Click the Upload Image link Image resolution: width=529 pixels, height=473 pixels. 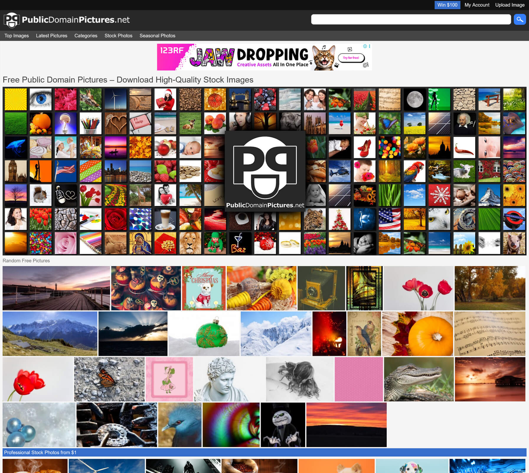tap(510, 5)
